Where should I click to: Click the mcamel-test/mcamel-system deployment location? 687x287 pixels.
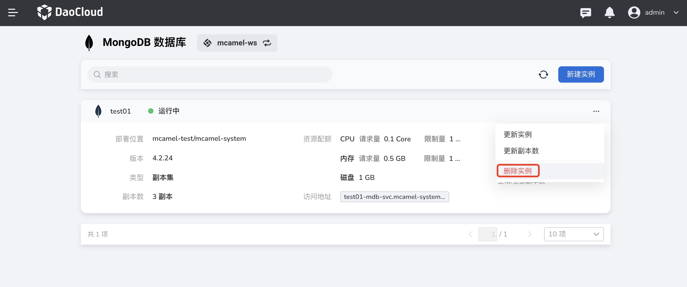point(199,139)
